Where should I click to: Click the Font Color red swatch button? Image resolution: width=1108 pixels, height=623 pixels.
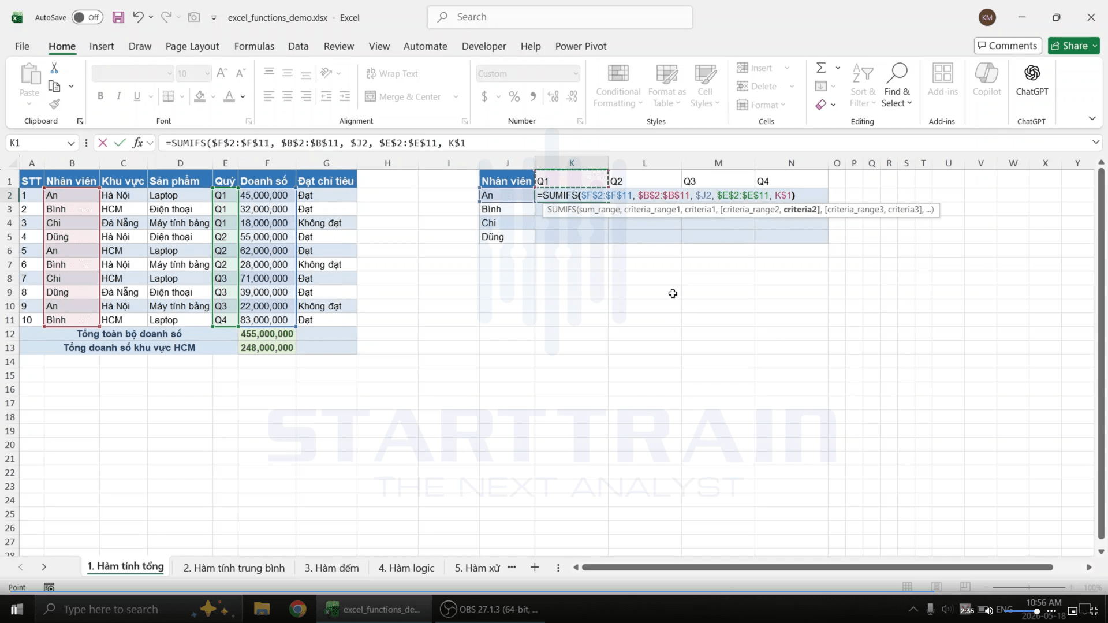click(x=229, y=96)
